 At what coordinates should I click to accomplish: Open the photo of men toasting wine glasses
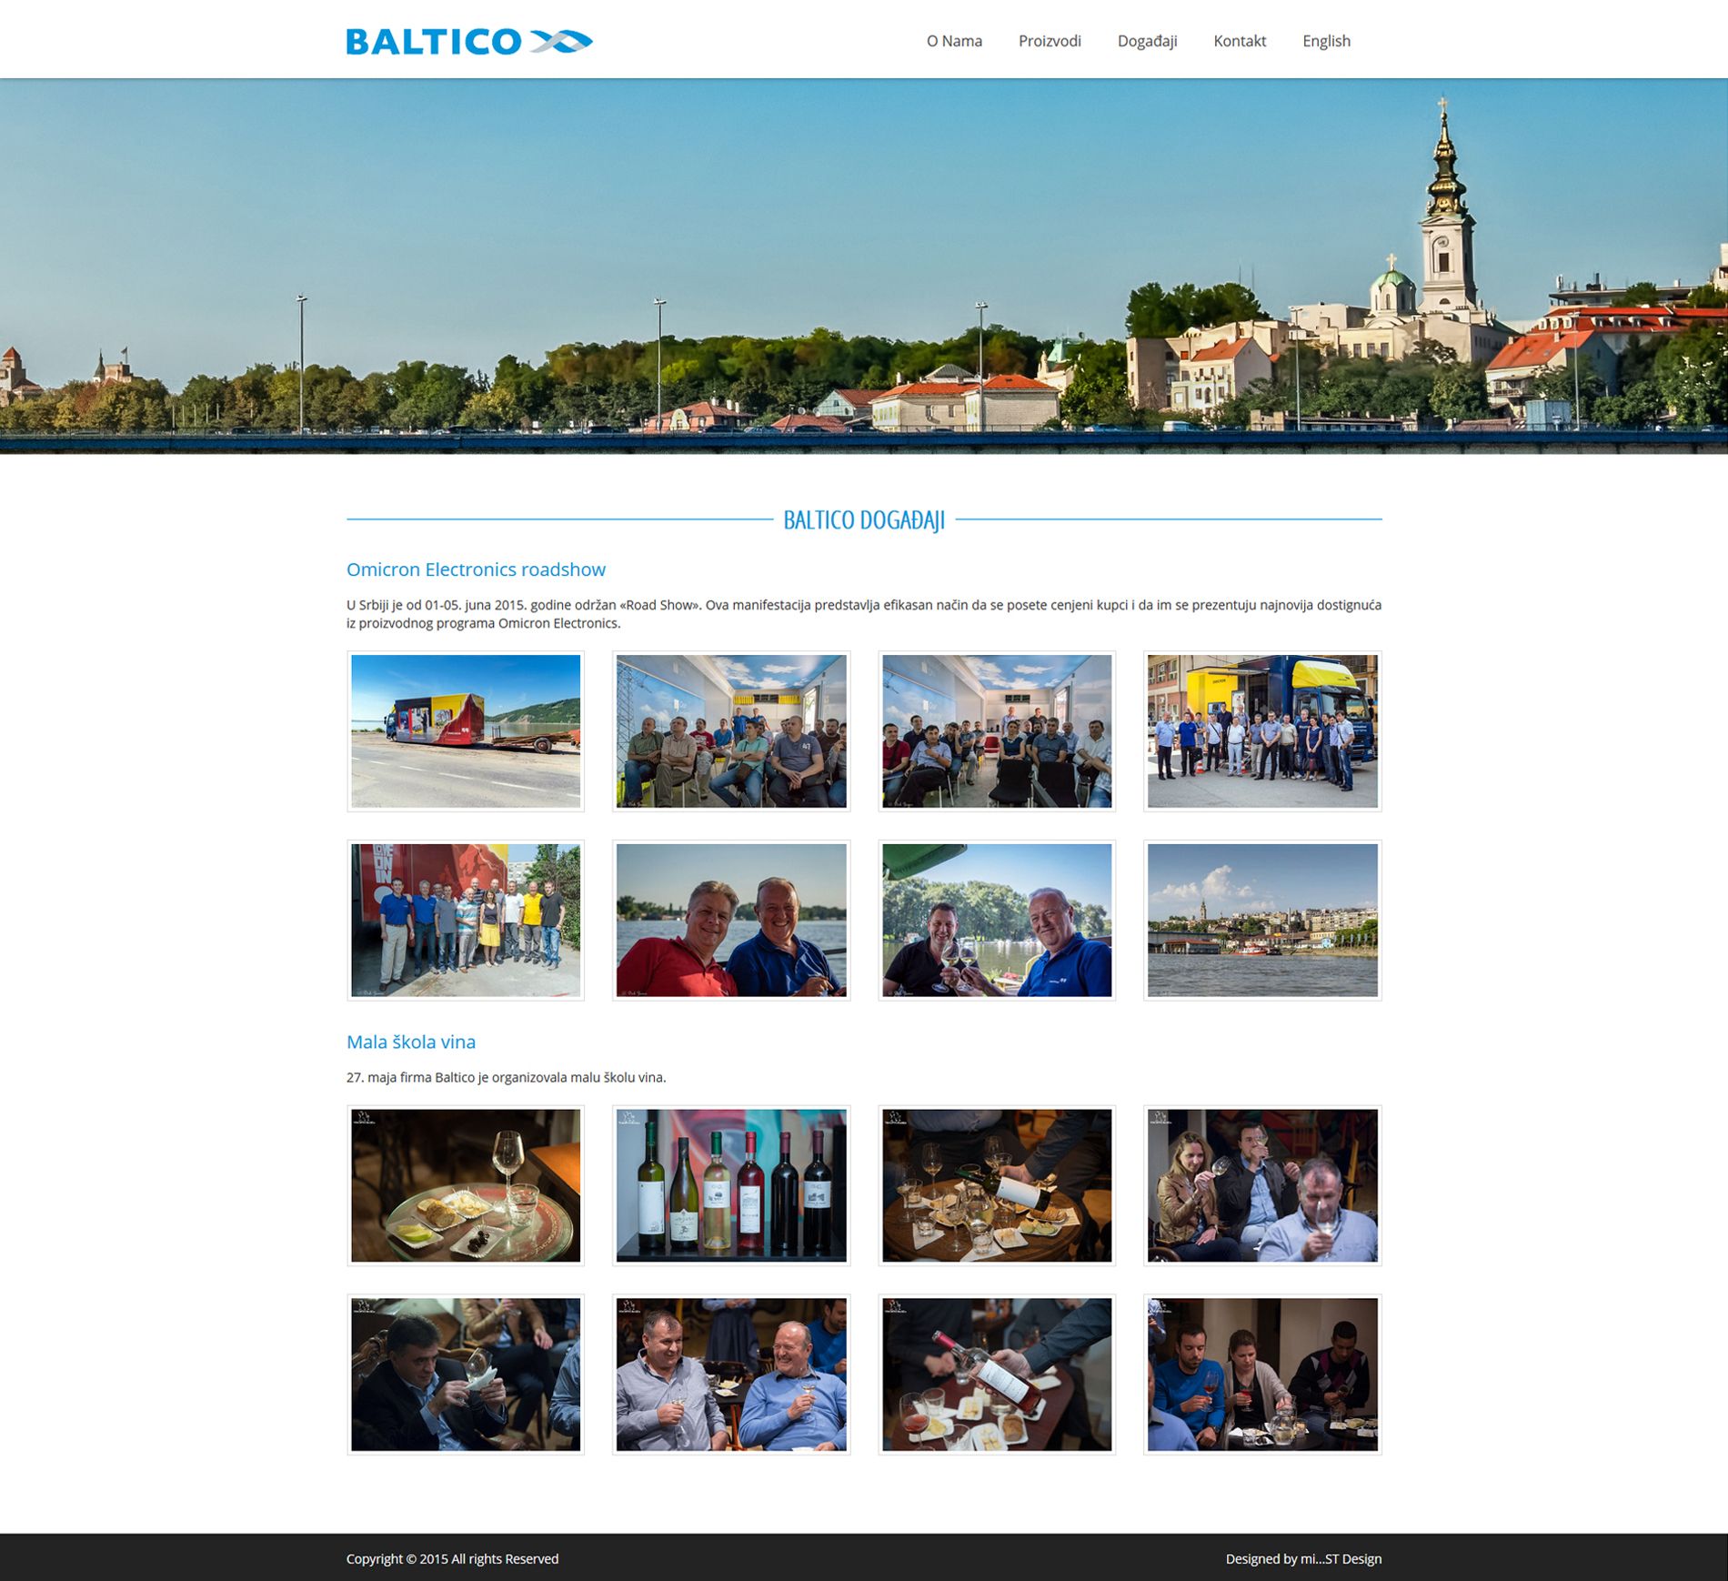pos(997,921)
